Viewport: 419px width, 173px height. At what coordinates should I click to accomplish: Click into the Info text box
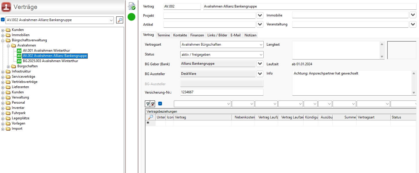coord(352,83)
